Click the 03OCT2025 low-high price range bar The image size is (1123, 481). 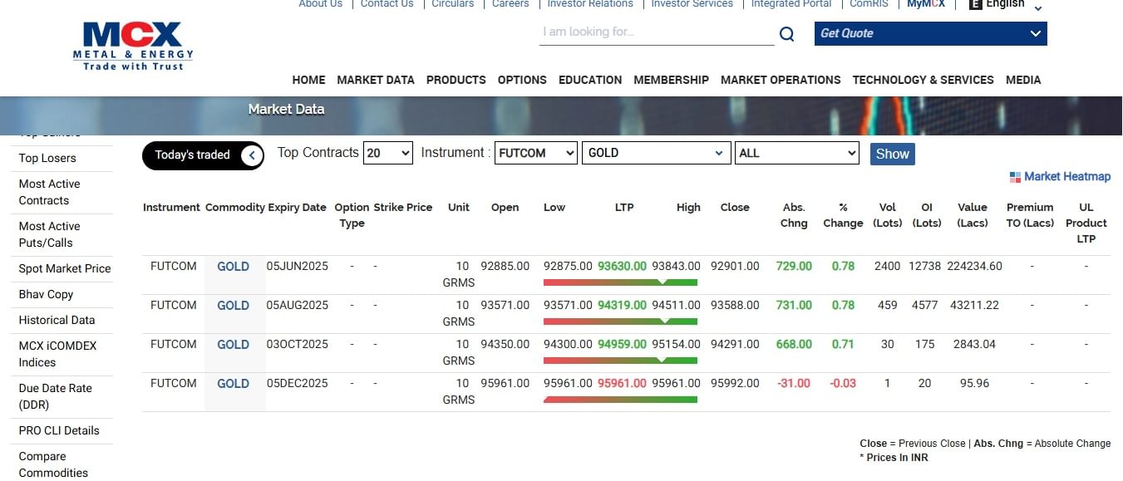[620, 361]
